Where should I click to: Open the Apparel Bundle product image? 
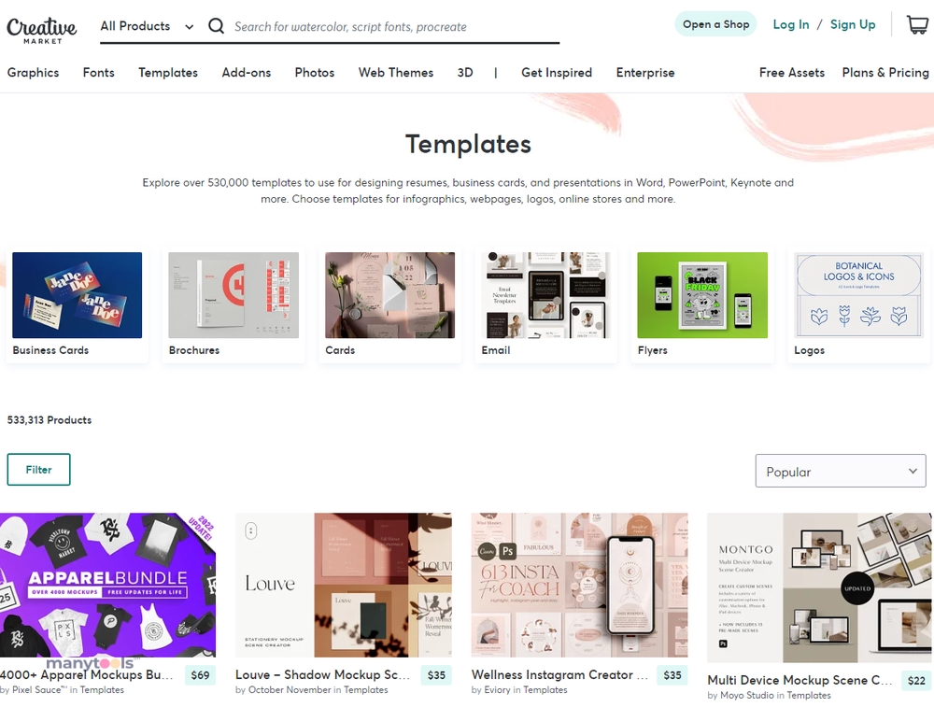click(107, 585)
